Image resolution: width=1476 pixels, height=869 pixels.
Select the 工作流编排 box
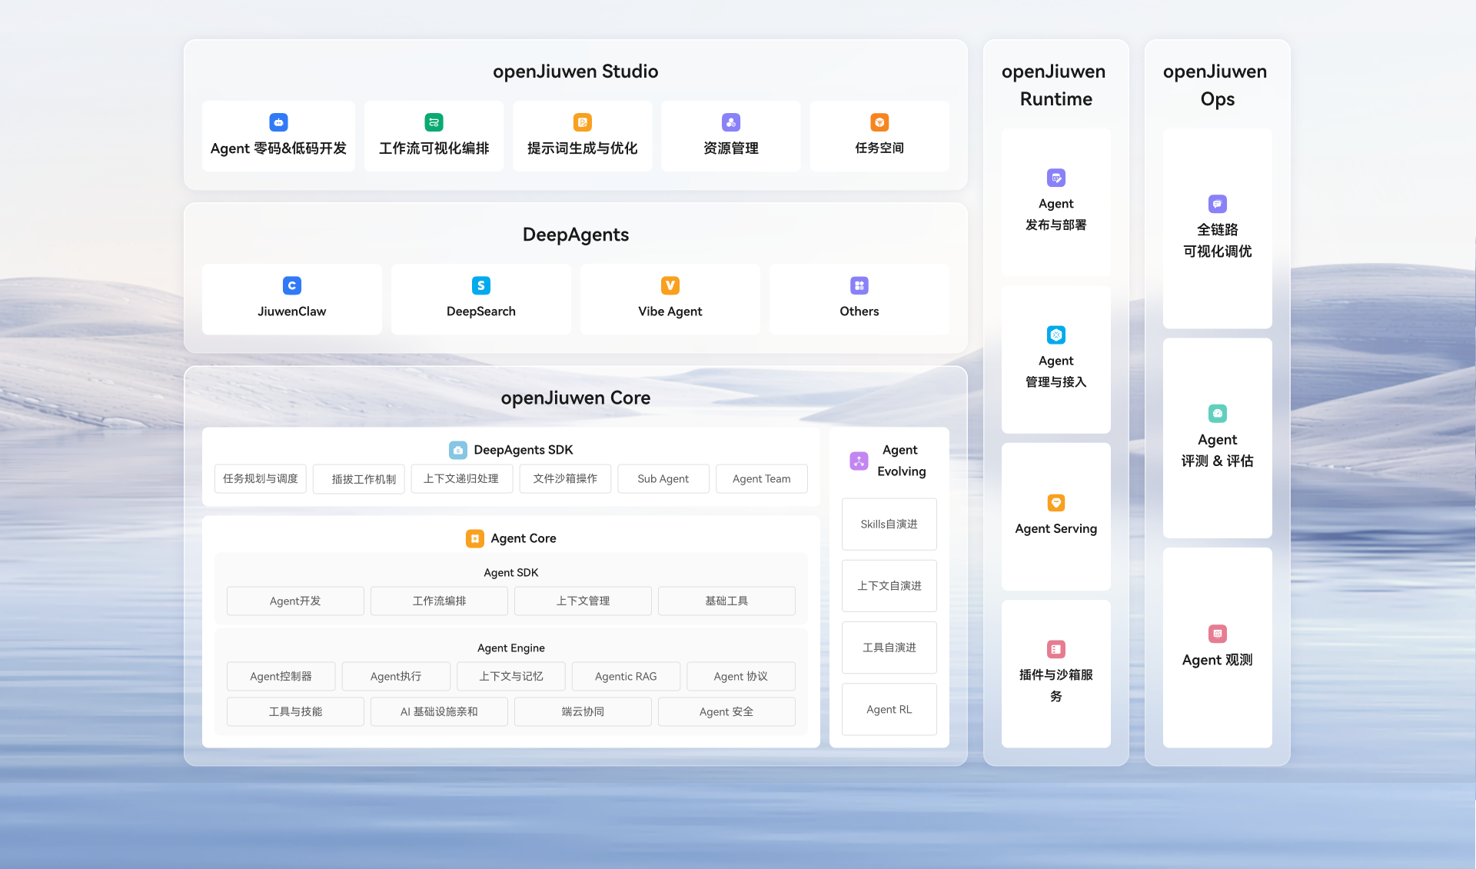(x=439, y=601)
